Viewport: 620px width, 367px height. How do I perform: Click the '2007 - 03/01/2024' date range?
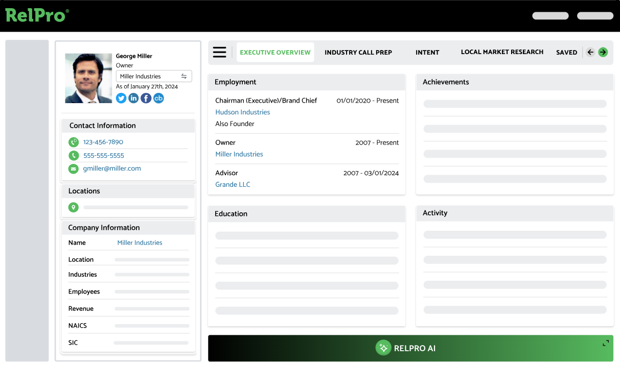[x=371, y=173]
